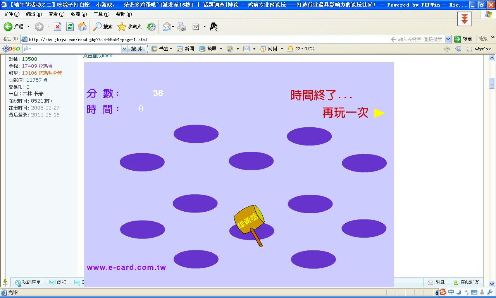Open 消息 messages in bottom bar

tap(436, 283)
